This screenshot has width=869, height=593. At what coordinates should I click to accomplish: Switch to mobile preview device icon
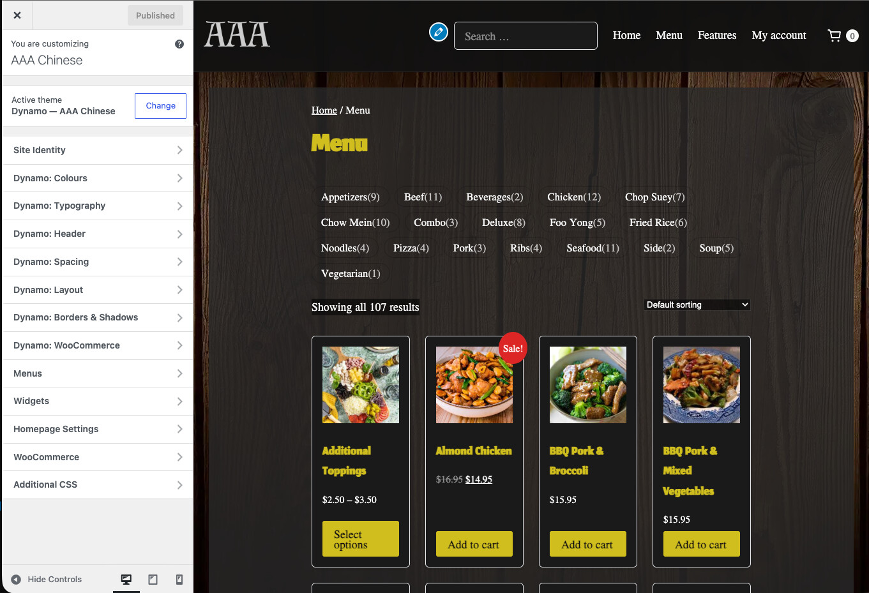click(x=179, y=579)
